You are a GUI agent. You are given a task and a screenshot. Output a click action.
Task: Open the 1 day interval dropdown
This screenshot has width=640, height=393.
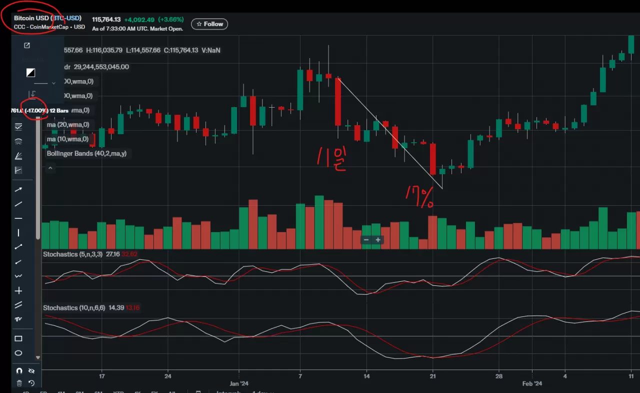coord(262,392)
